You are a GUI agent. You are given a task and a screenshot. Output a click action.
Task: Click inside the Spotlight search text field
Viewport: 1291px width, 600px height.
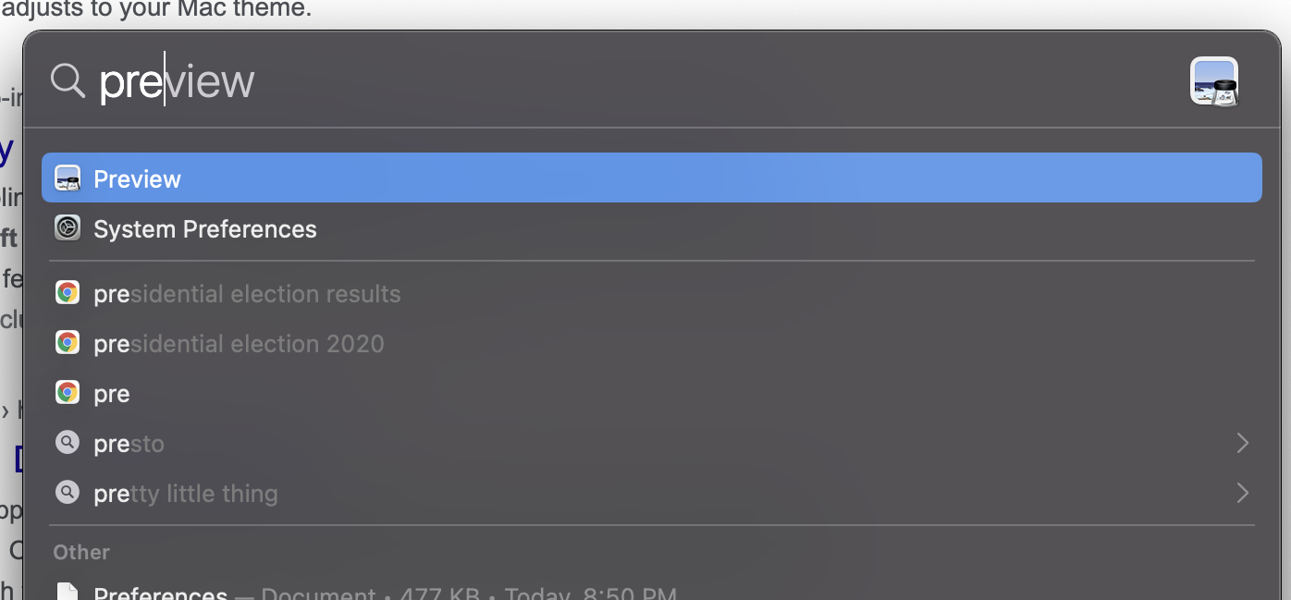[x=555, y=81]
